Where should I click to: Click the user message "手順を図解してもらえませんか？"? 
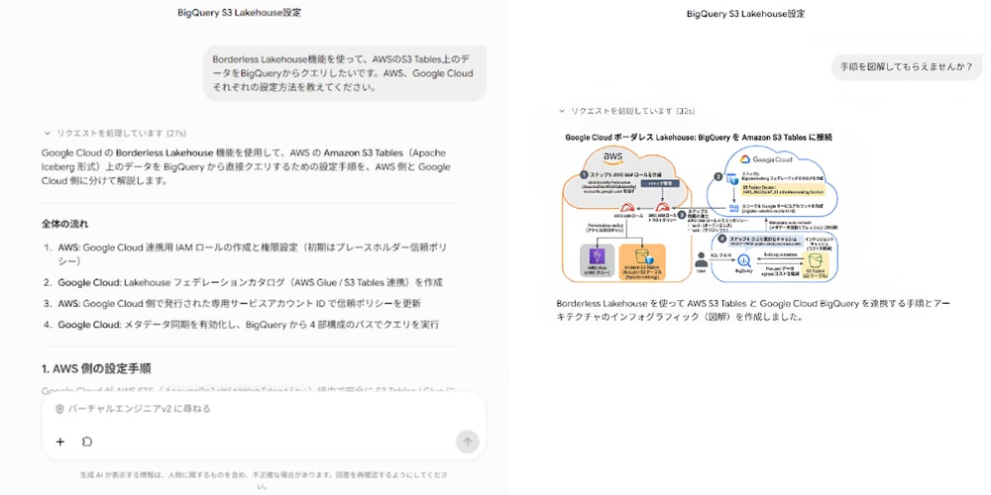906,66
